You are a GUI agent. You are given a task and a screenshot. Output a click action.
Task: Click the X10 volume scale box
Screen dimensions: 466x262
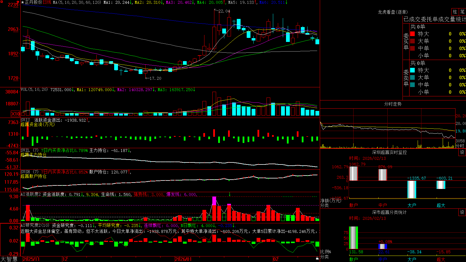(x=15, y=114)
